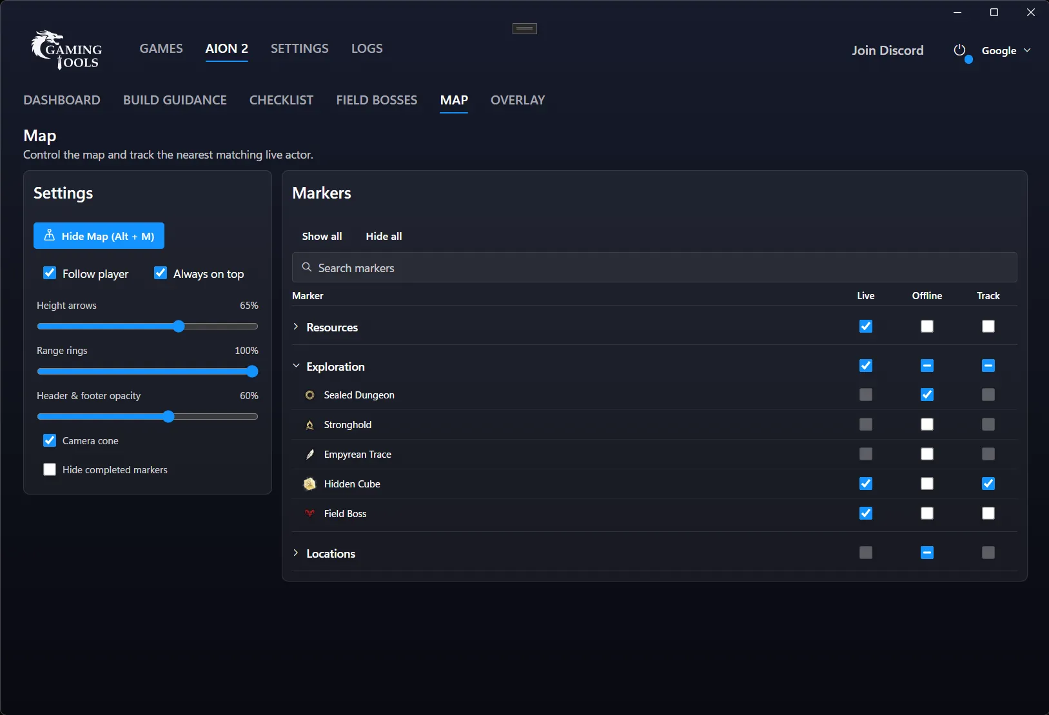Viewport: 1049px width, 715px height.
Task: Toggle the Follow player checkbox
Action: 50,273
